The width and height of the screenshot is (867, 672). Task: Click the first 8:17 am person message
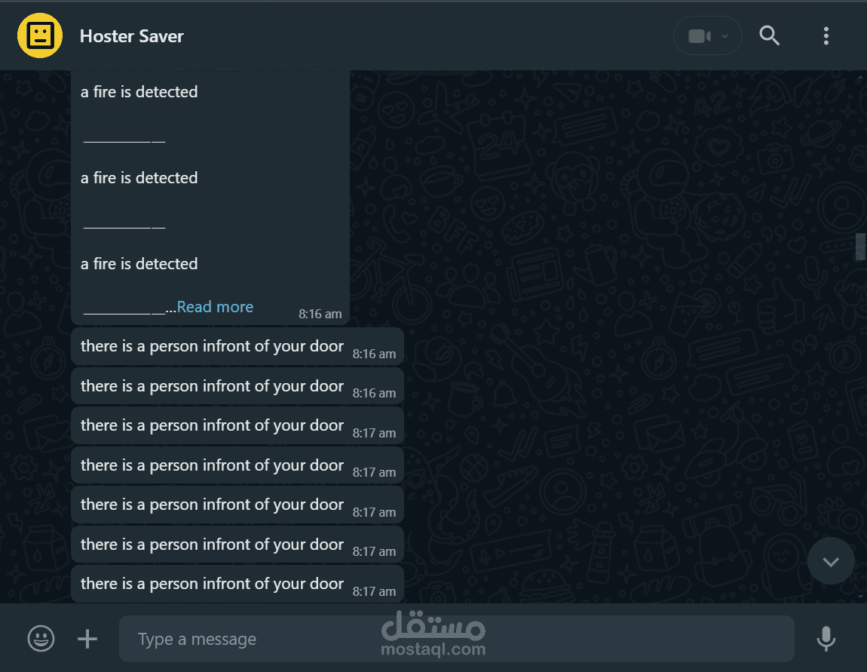coord(237,426)
